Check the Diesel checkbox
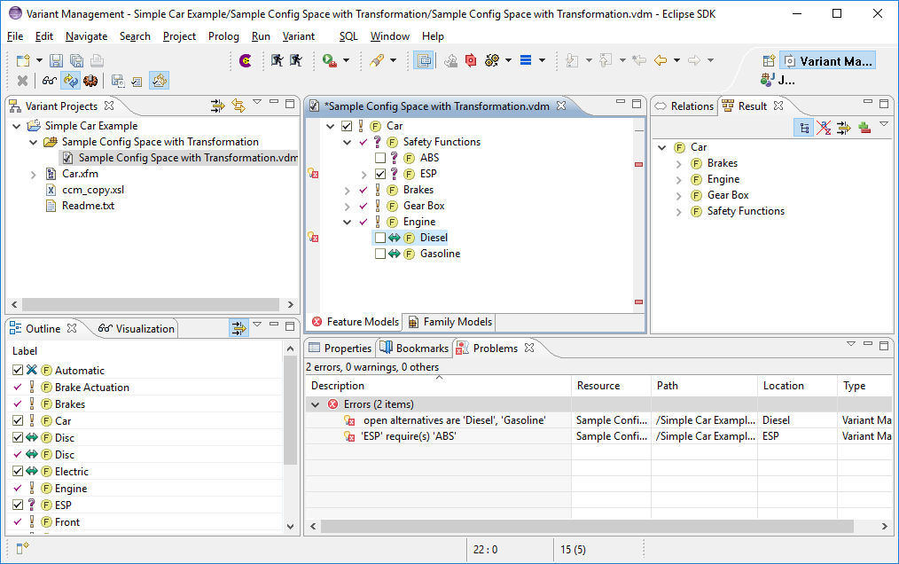This screenshot has width=899, height=564. click(380, 238)
